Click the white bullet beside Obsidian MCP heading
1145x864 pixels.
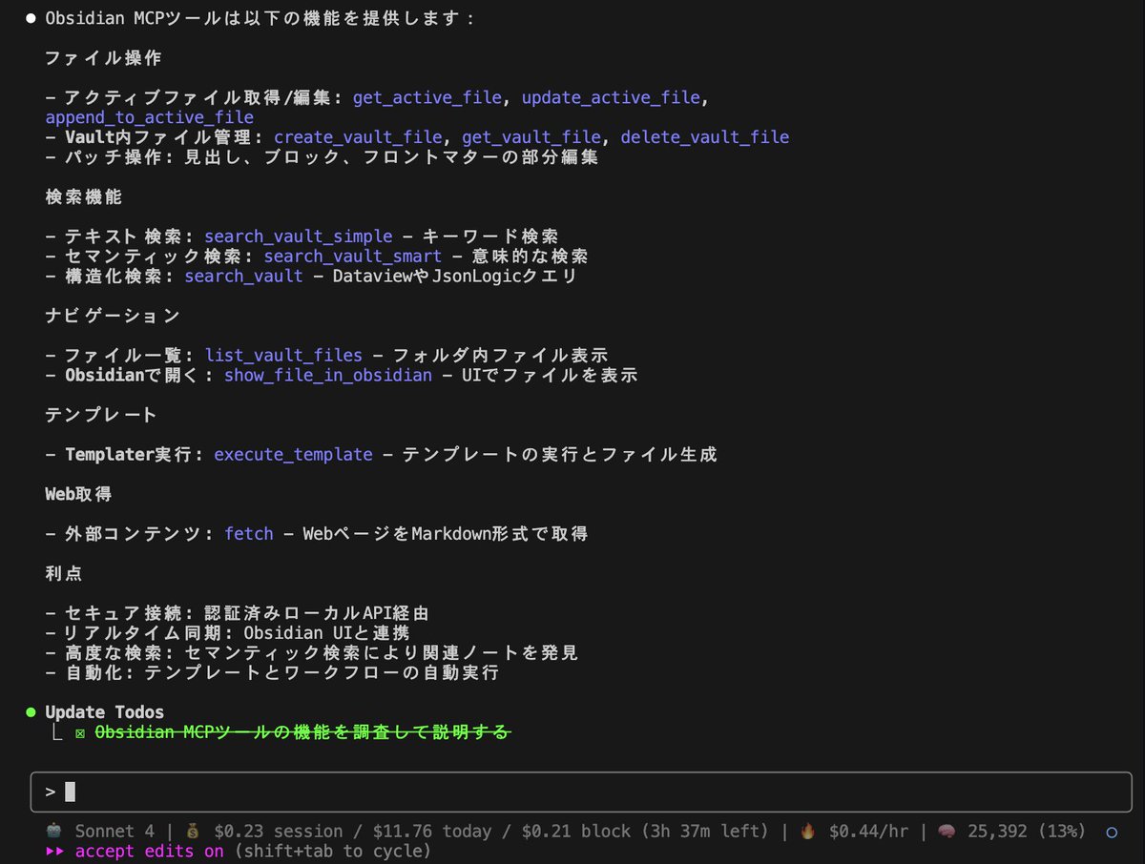(x=31, y=18)
